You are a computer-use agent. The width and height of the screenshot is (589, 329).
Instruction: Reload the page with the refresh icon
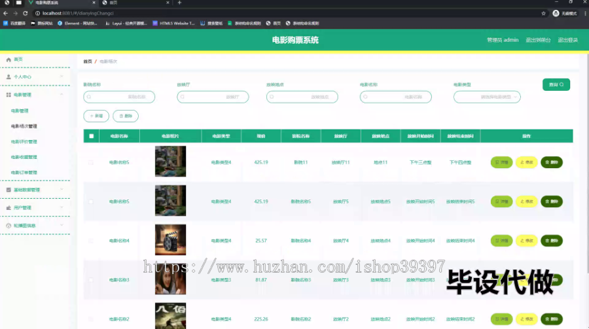click(25, 13)
